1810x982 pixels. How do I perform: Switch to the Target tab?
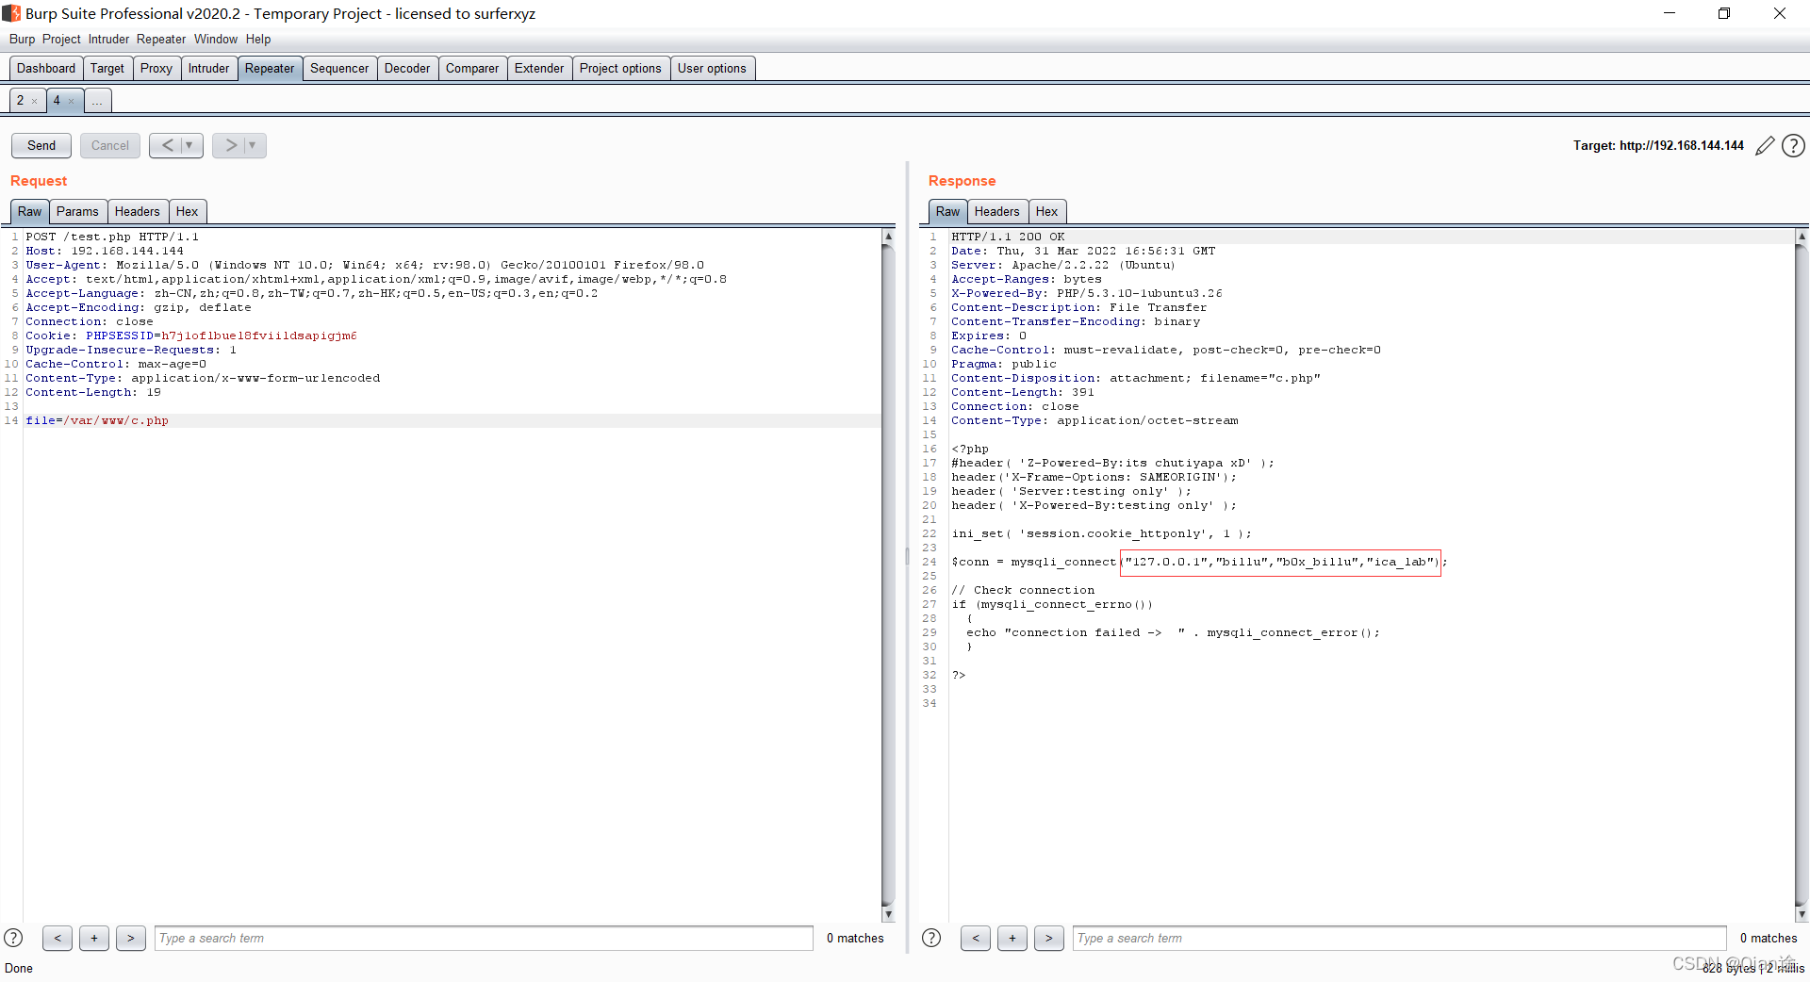pos(107,68)
